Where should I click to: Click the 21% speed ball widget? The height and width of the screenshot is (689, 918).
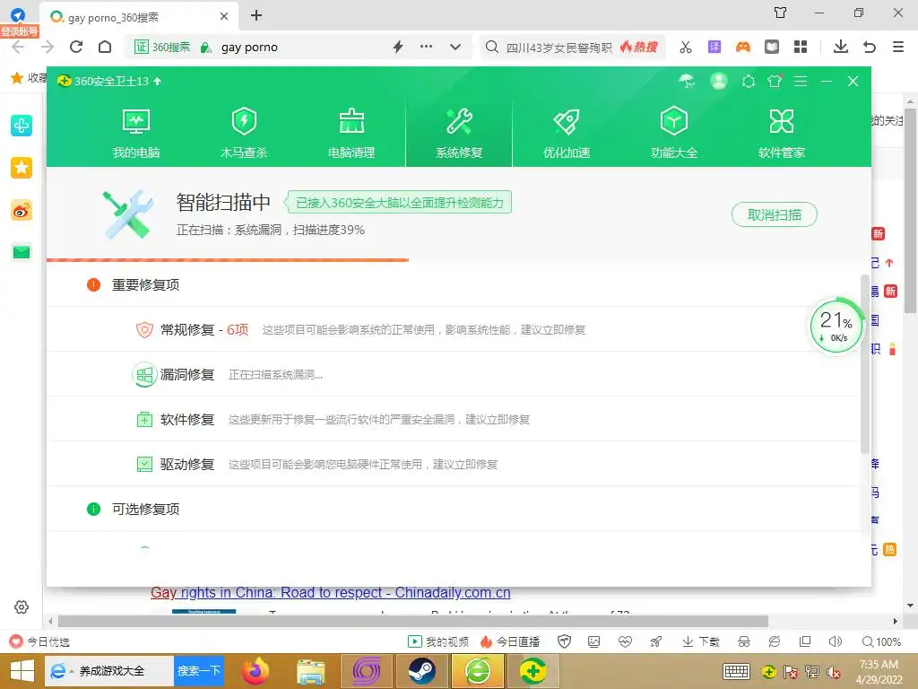836,327
